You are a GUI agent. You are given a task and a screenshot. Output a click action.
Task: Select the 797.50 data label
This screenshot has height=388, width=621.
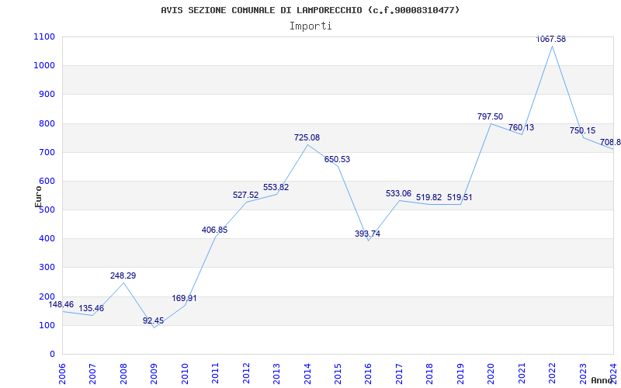491,117
